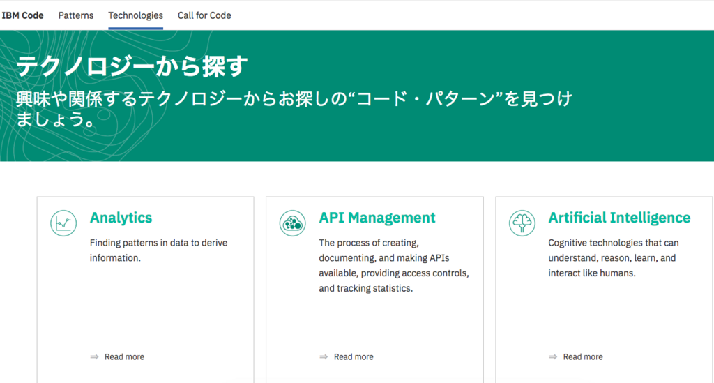Click the Analytics line chart icon

click(x=63, y=223)
